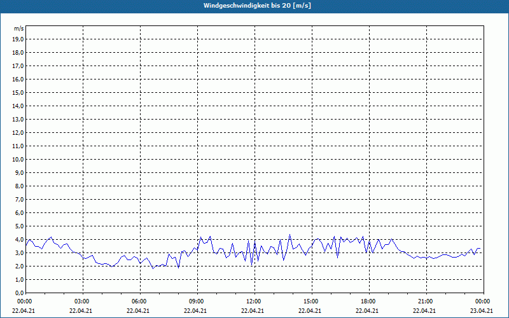The height and width of the screenshot is (318, 509).
Task: Click the '5,0' y-axis label
Action: pyautogui.click(x=19, y=226)
